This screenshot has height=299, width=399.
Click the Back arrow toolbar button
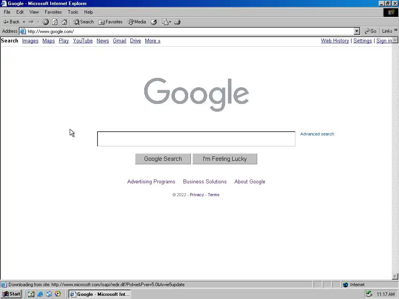(x=11, y=22)
